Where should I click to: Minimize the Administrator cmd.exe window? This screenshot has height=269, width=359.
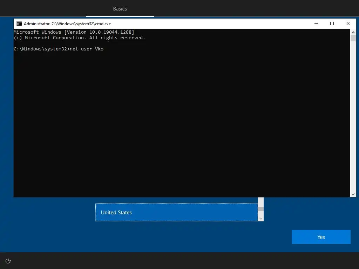click(x=316, y=23)
